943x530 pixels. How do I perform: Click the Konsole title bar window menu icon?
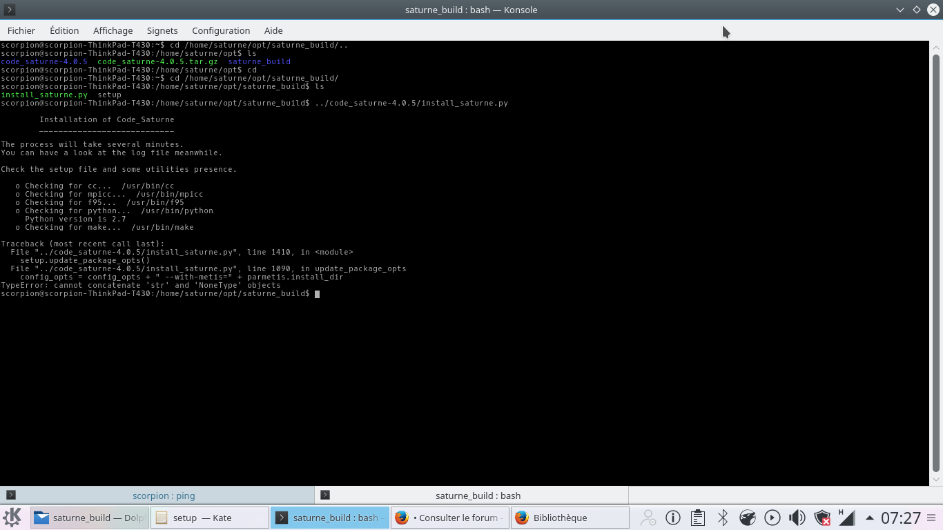pyautogui.click(x=10, y=10)
